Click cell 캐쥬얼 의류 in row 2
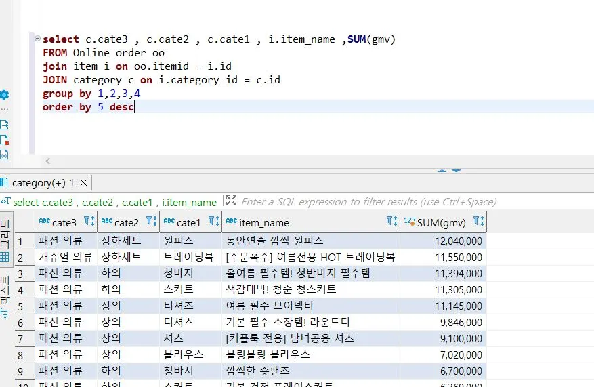 pyautogui.click(x=66, y=257)
